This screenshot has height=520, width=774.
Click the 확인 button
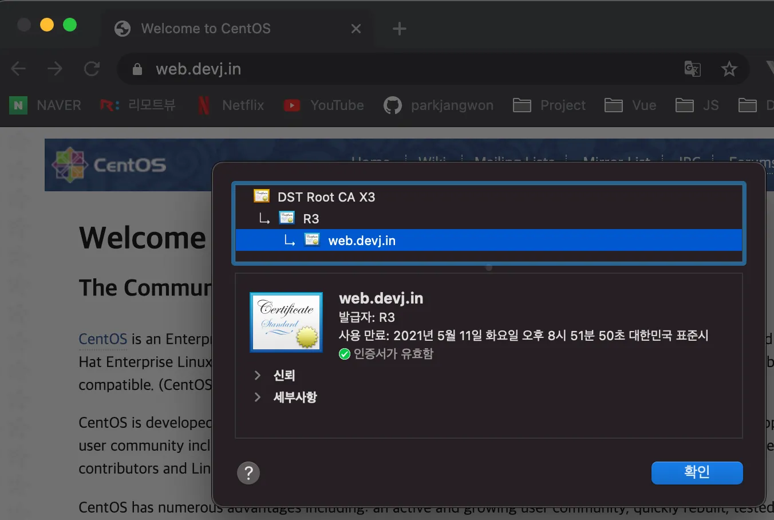point(697,473)
